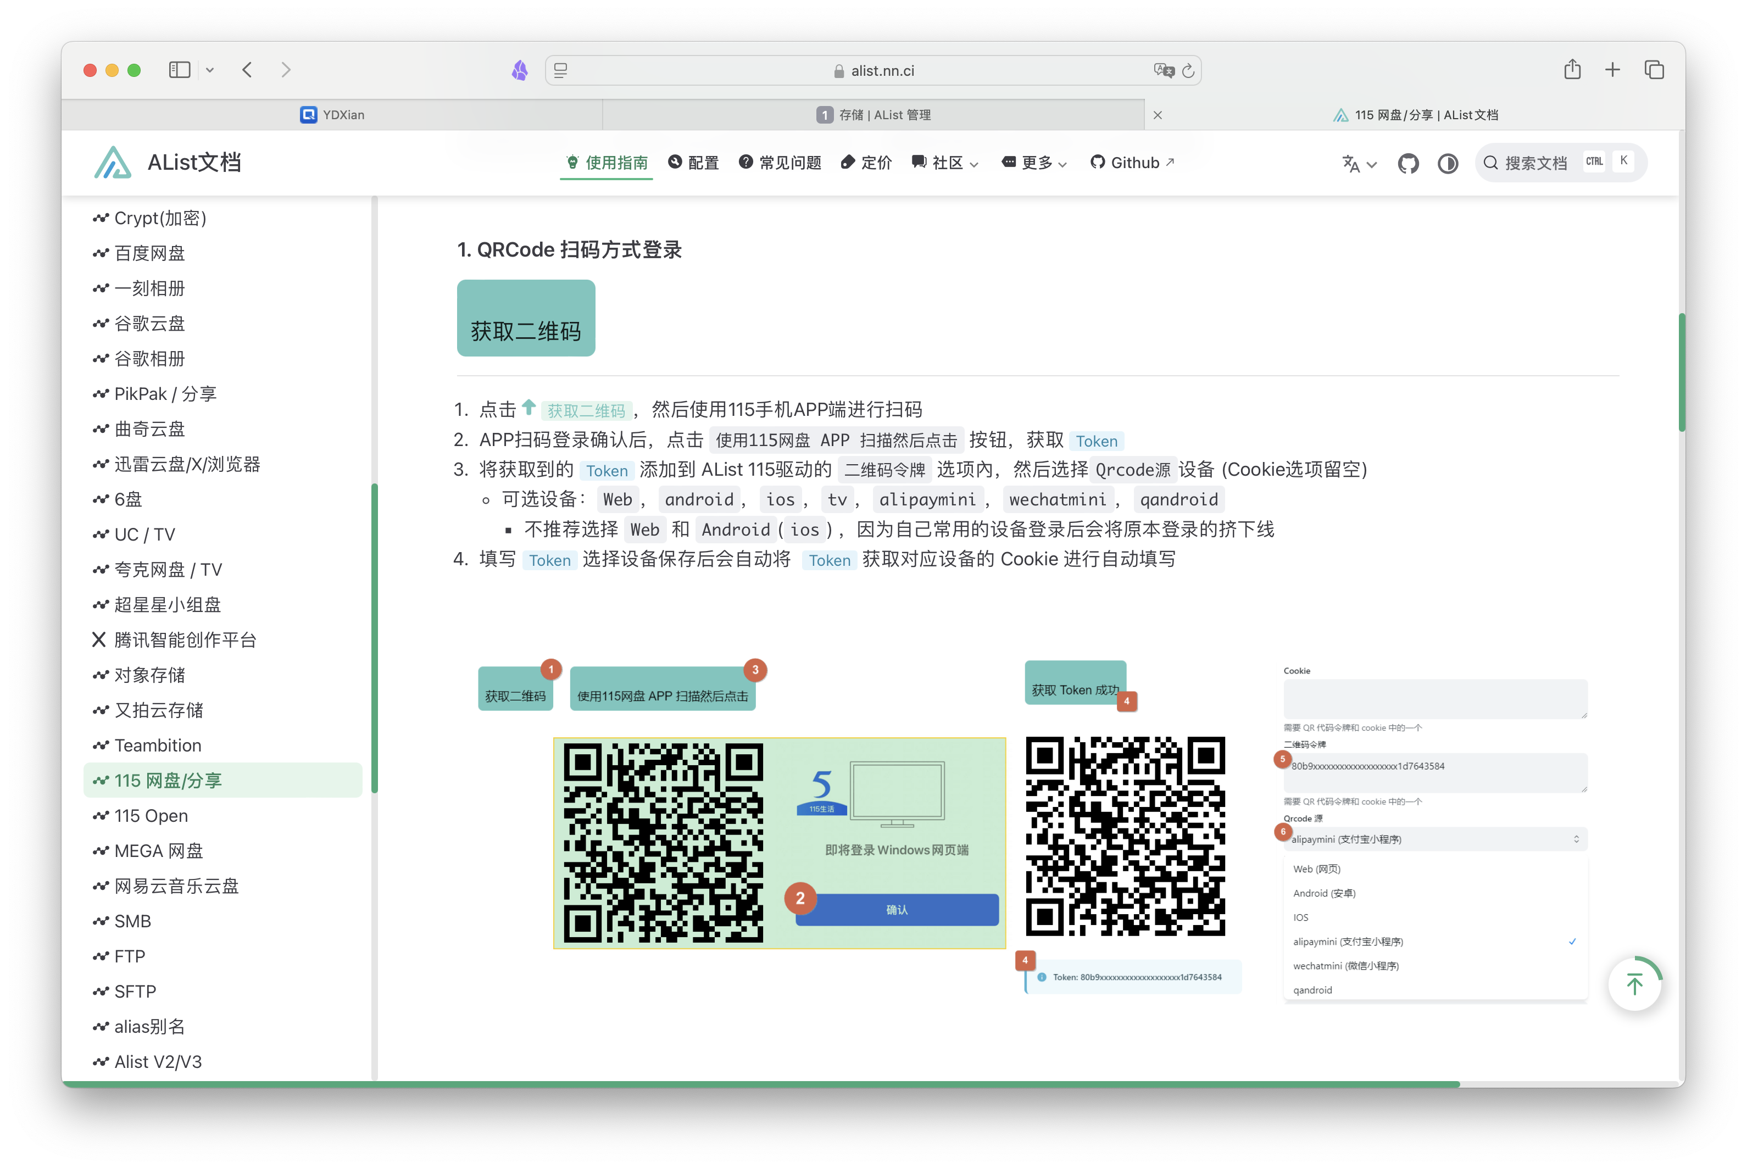Open 腾讯智能创作平台 in the sidebar
The width and height of the screenshot is (1747, 1169).
[222, 639]
